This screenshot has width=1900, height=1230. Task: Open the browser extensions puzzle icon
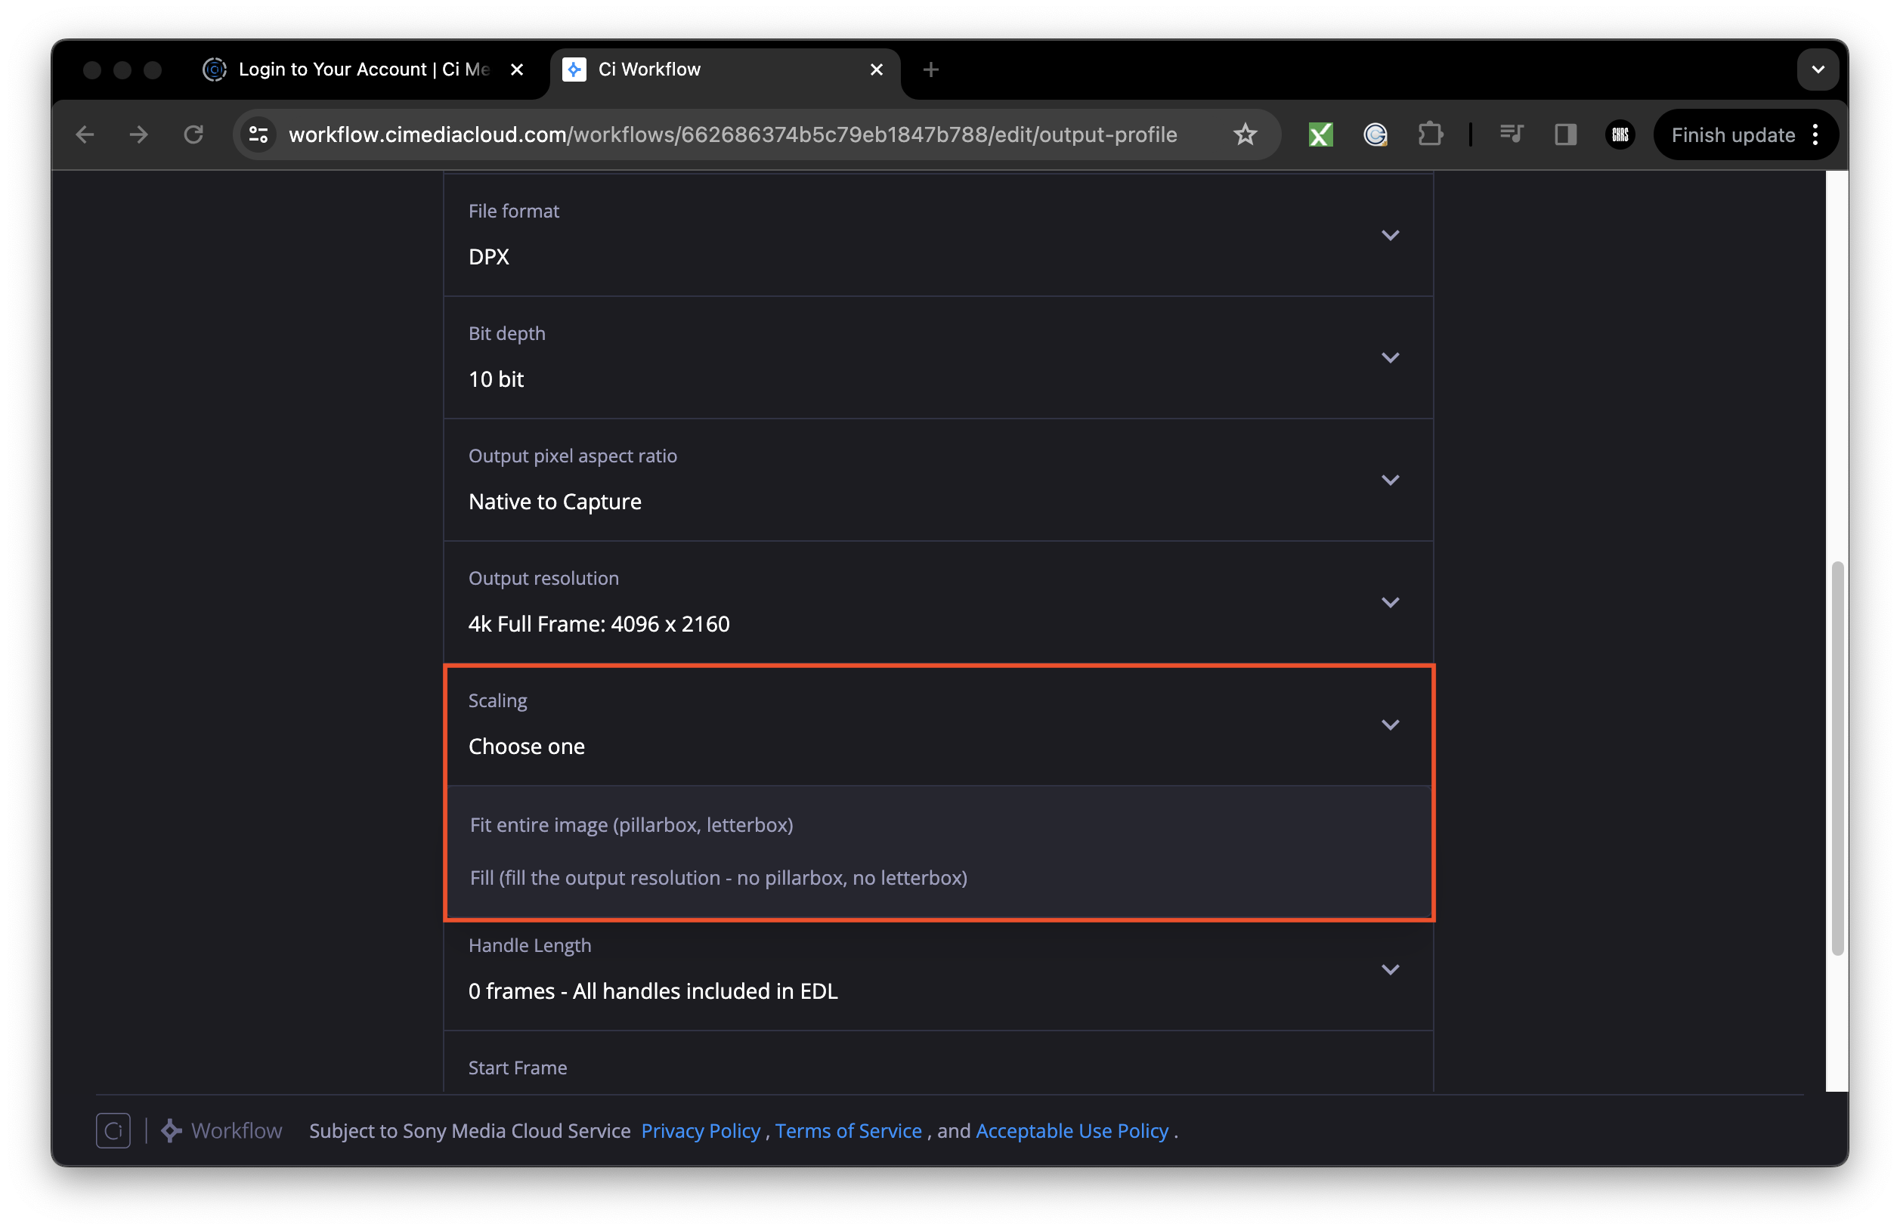tap(1431, 134)
